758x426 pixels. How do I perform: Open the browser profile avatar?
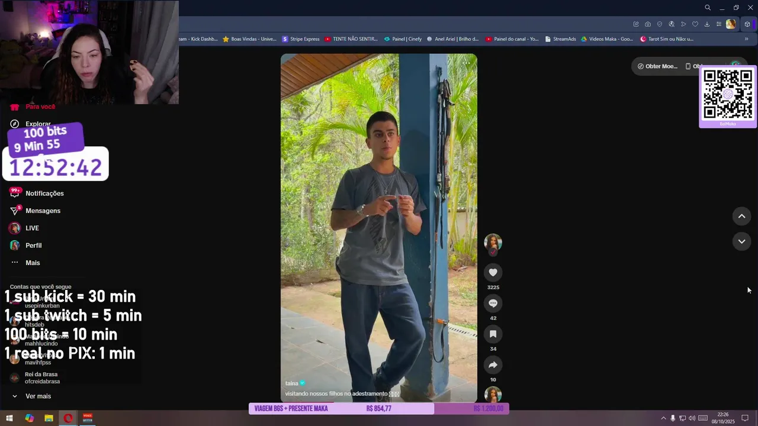[x=731, y=24]
